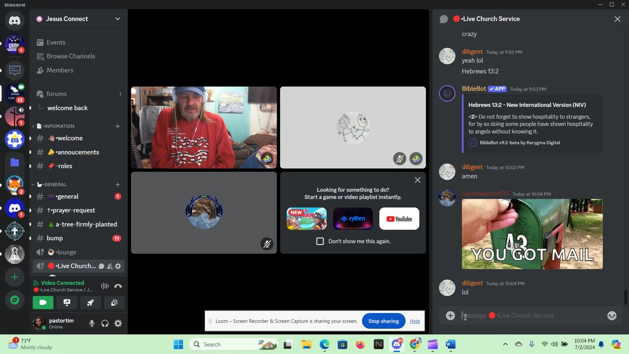Viewport: 629px width, 354px height.
Task: Open the general text channel
Action: pos(78,196)
